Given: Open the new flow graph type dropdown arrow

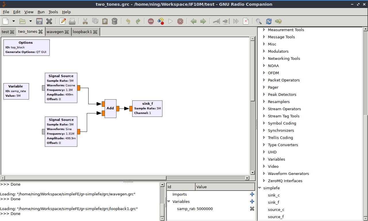Looking at the screenshot, I should 13,21.
